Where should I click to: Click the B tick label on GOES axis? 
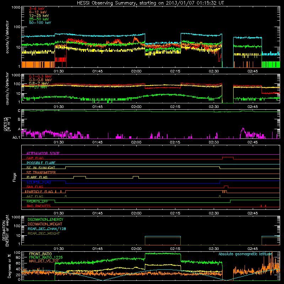19,120
